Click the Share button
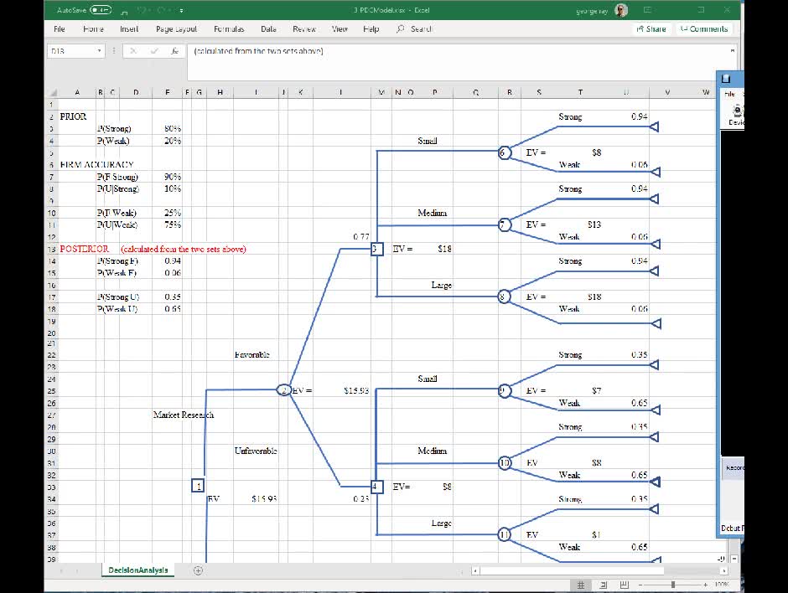The height and width of the screenshot is (593, 788). 651,28
